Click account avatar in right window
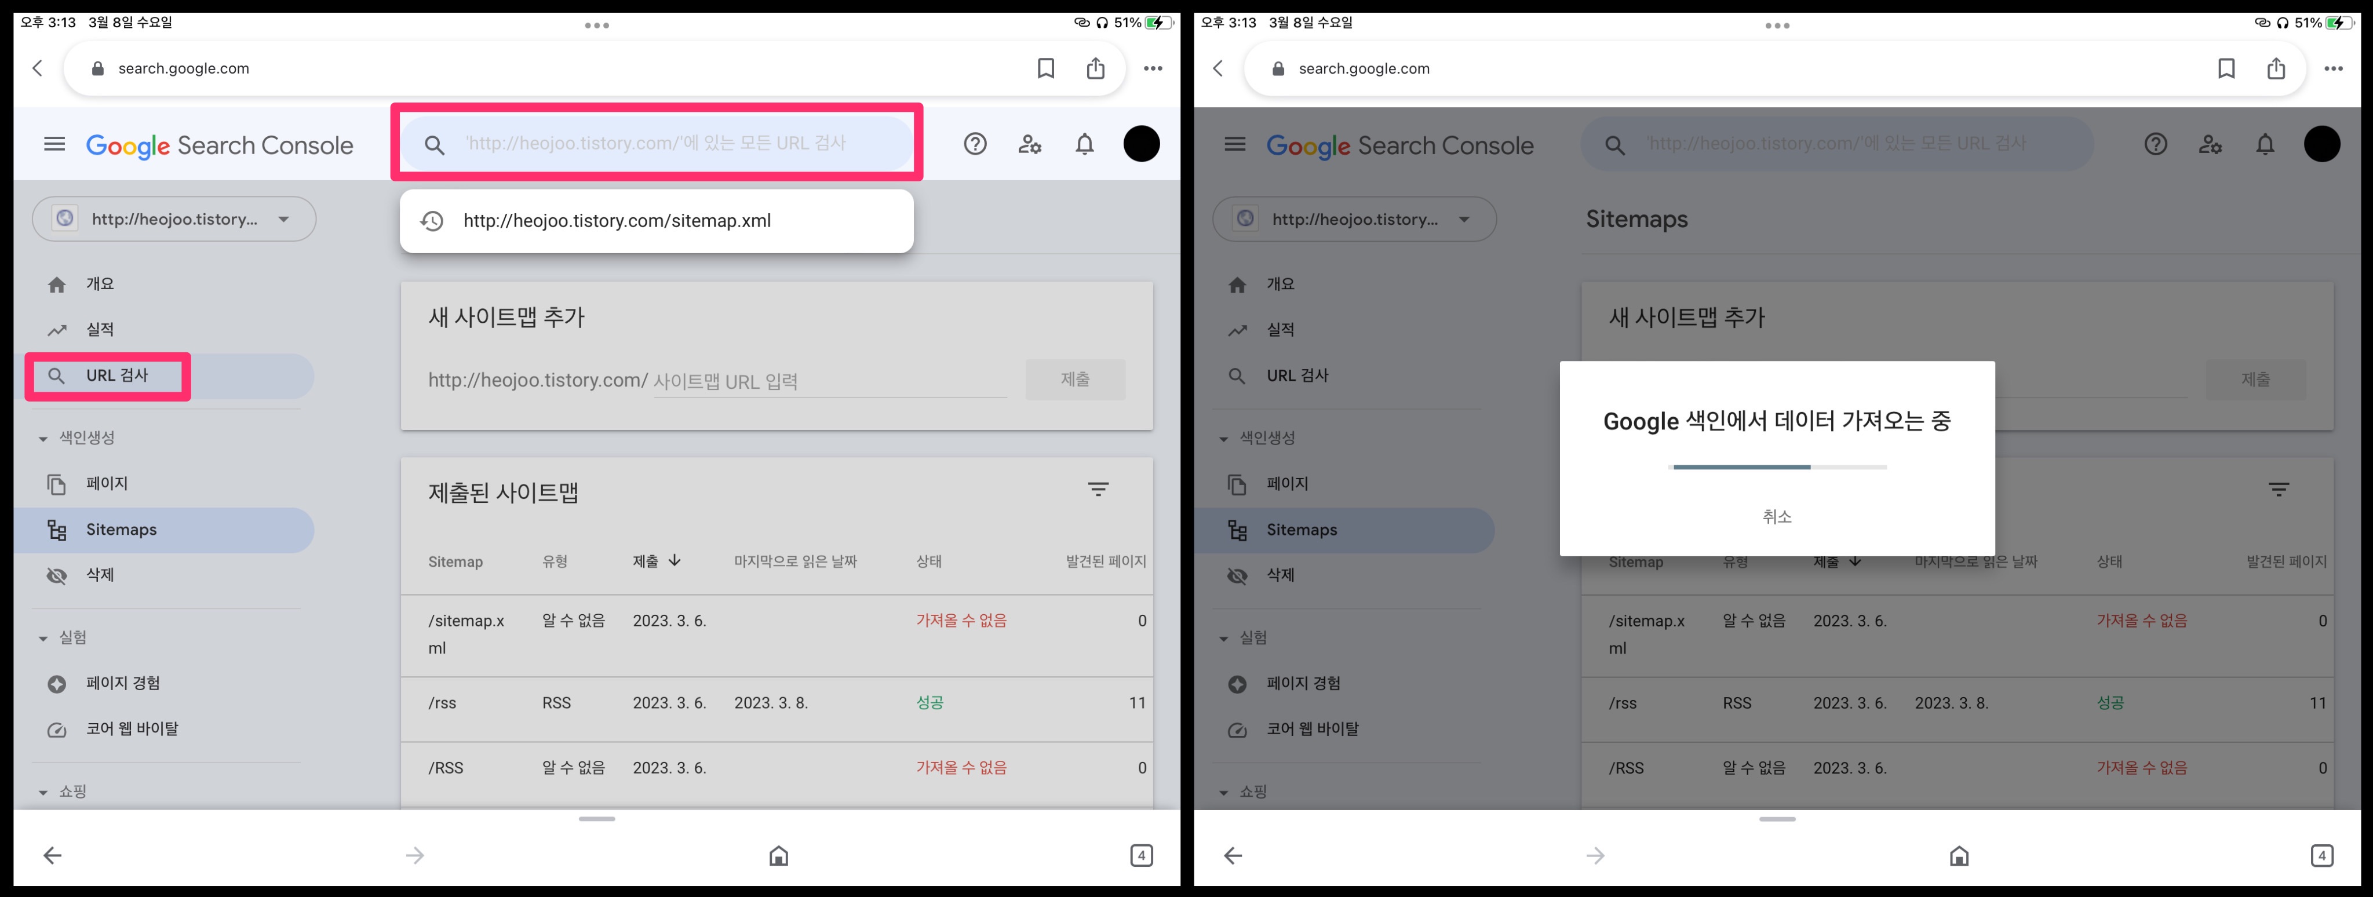 (2323, 144)
